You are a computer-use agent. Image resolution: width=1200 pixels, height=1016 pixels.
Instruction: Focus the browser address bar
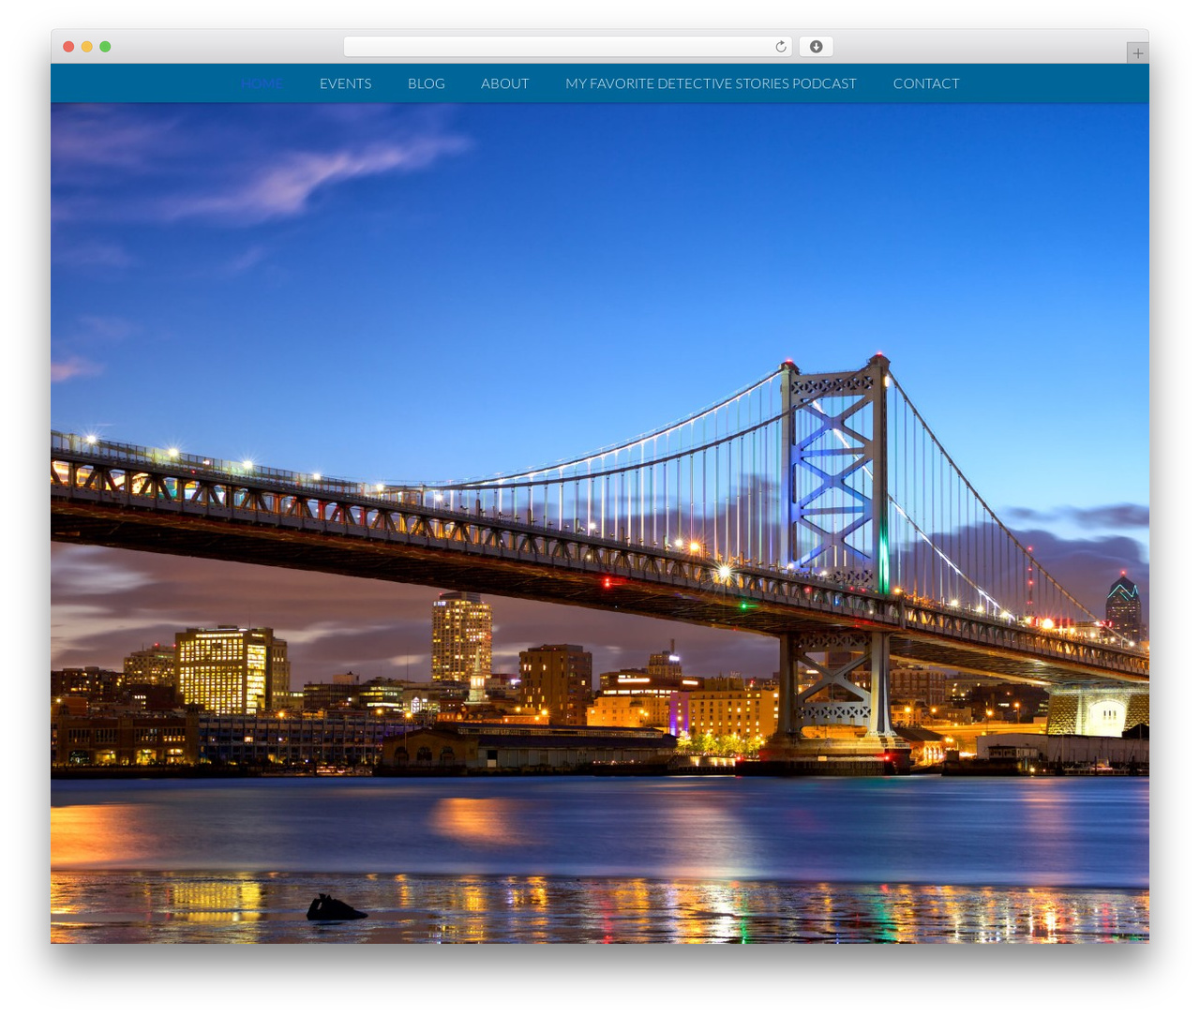(567, 47)
